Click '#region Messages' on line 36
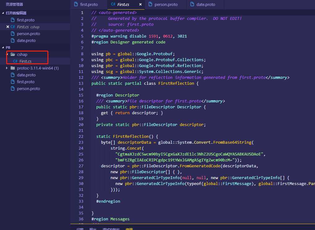The image size is (315, 230). click(x=110, y=219)
